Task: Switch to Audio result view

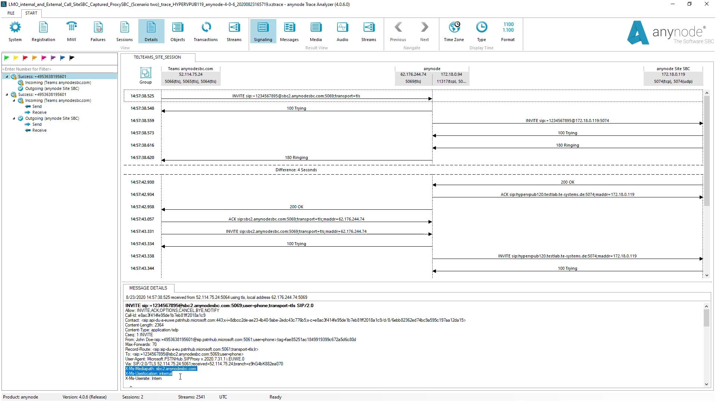Action: pos(342,31)
